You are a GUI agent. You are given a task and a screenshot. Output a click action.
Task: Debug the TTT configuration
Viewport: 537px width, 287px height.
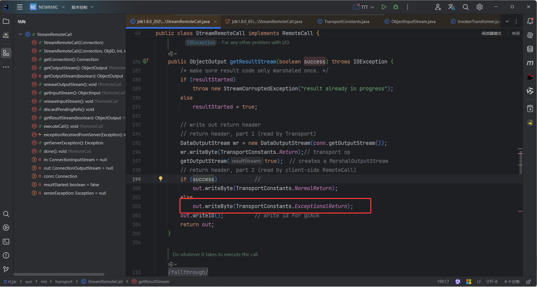(396, 7)
